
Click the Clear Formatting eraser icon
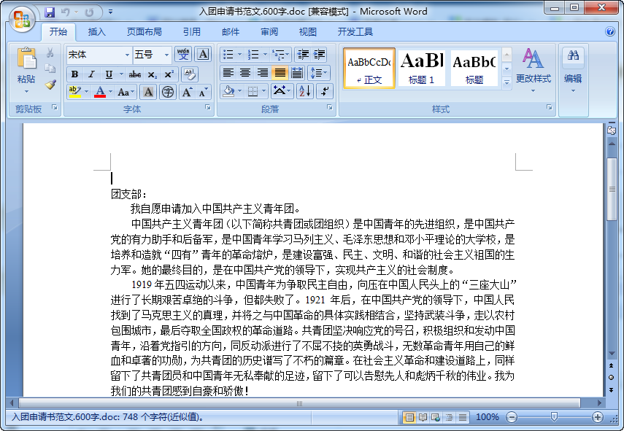tap(189, 74)
